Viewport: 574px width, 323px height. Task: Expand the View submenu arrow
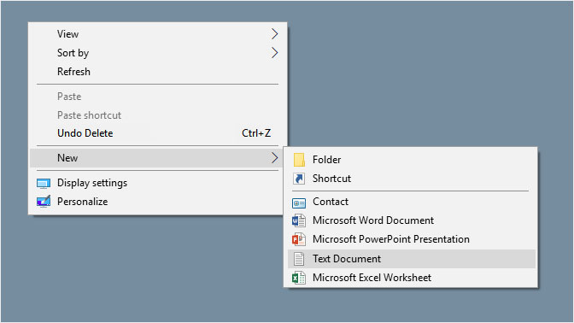click(274, 34)
